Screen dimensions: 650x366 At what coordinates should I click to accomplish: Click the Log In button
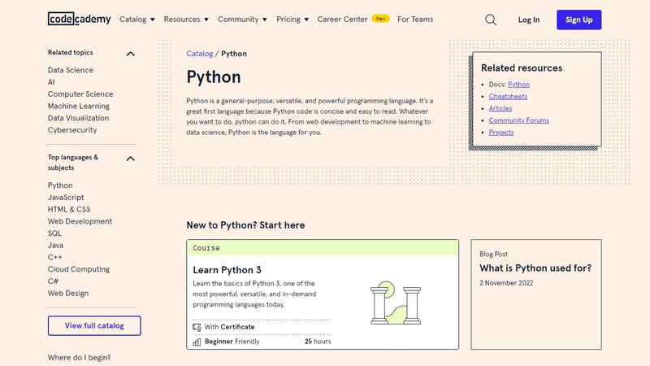tap(528, 20)
